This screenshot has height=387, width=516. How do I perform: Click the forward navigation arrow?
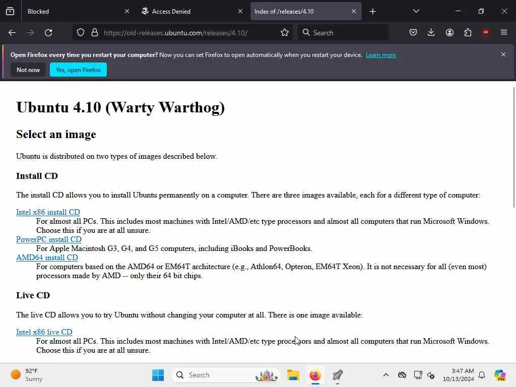[30, 33]
